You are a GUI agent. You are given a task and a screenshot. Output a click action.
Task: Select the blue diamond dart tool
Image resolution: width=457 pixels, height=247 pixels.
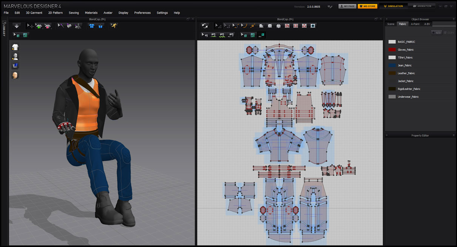click(313, 26)
